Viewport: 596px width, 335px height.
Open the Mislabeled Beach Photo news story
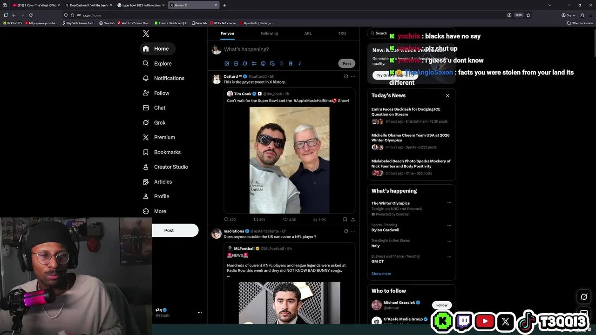coord(411,167)
